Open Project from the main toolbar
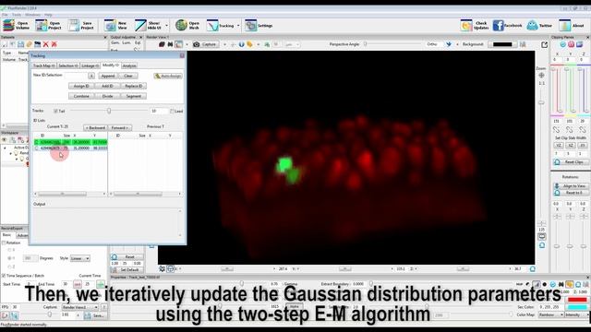Image resolution: width=591 pixels, height=332 pixels. click(48, 25)
